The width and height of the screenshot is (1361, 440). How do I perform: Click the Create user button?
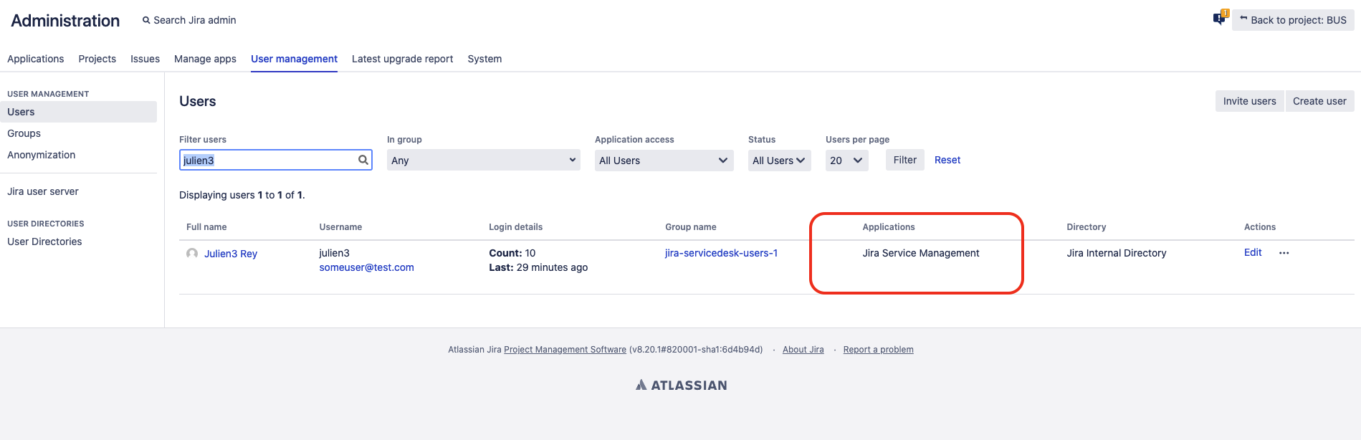[1319, 101]
